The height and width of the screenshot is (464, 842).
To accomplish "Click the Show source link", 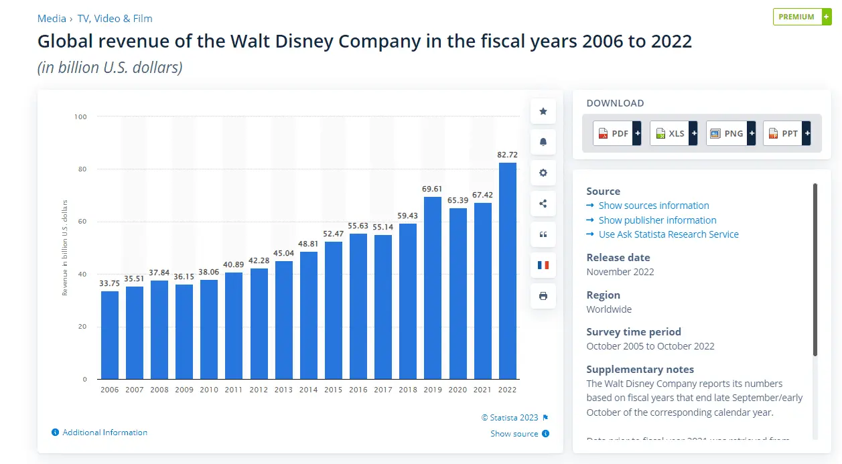I will click(x=514, y=434).
